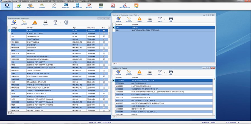Click Modificar in Auxiliares de Cuenta window
The height and width of the screenshot is (124, 251).
click(129, 73)
